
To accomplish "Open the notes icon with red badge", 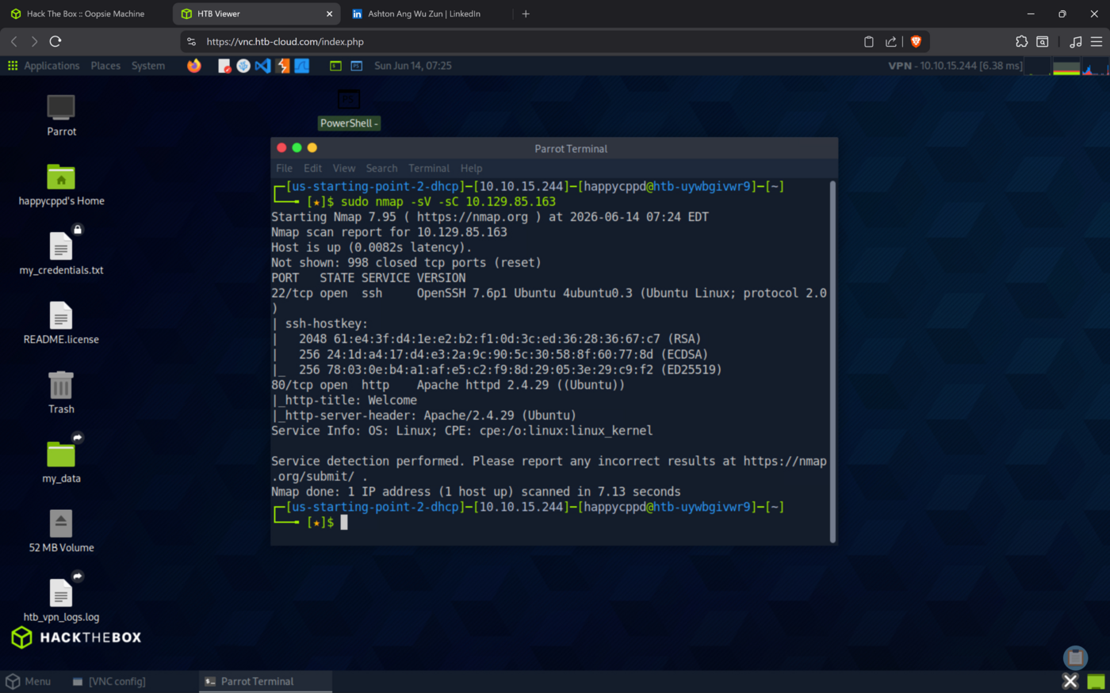I will pos(224,66).
